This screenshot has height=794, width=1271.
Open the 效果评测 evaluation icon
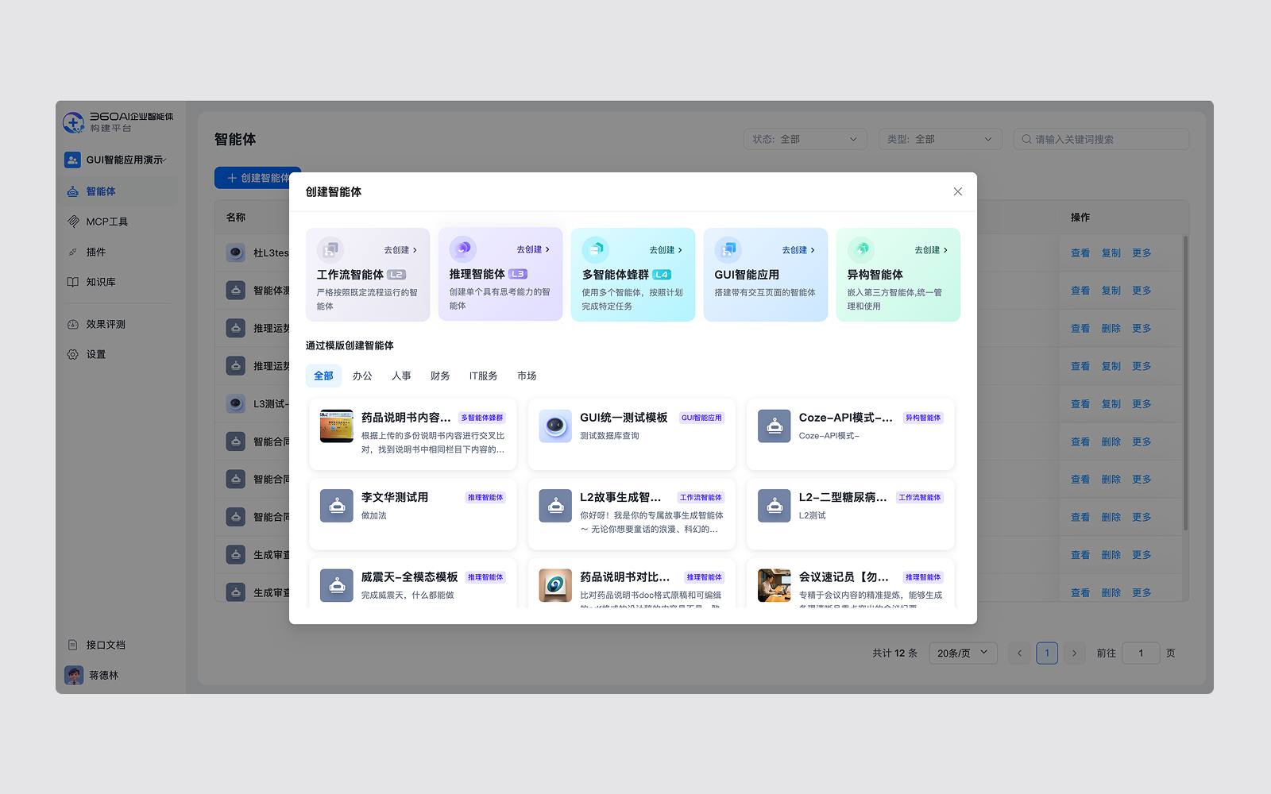74,324
